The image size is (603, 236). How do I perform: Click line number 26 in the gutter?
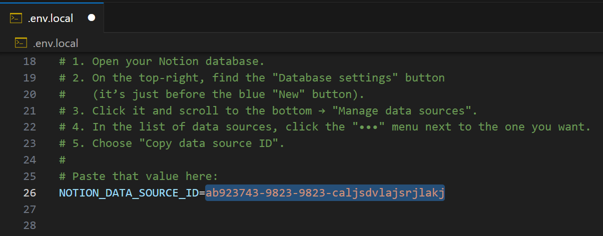pos(30,192)
